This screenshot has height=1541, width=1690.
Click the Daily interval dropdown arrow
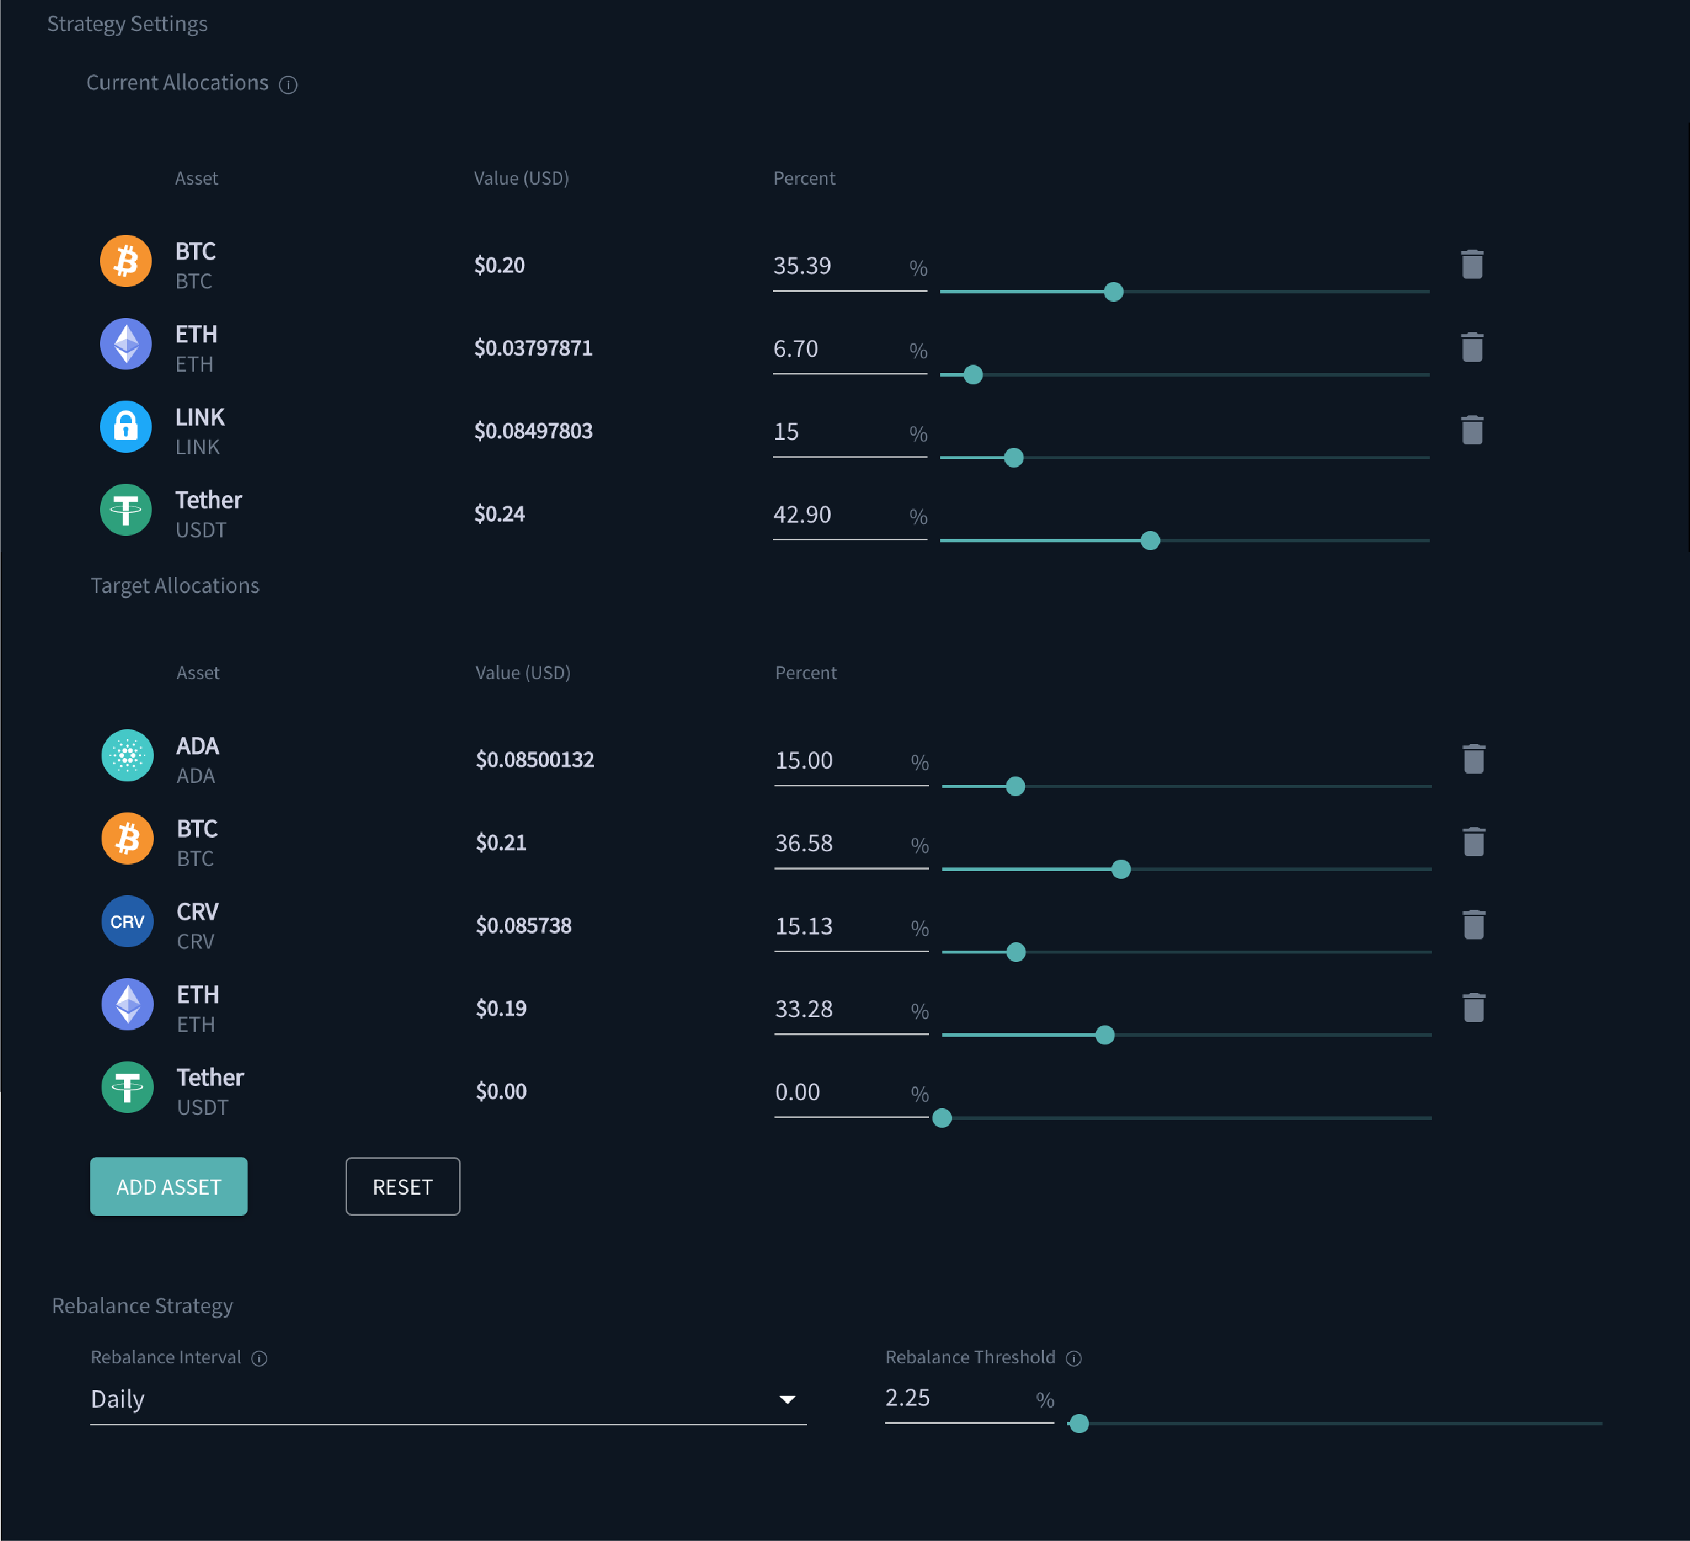click(x=786, y=1399)
